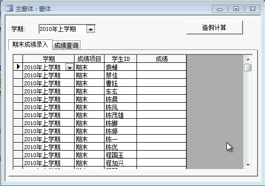
Task: Click student name 袁蜻
Action: [x=111, y=67]
